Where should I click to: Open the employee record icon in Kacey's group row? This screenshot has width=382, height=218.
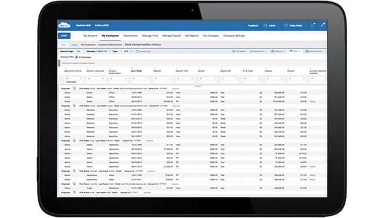point(74,106)
